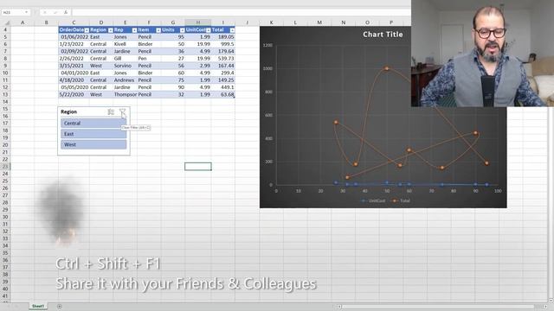Click the date cell 3/15/2021
The width and height of the screenshot is (554, 311).
(x=74, y=66)
